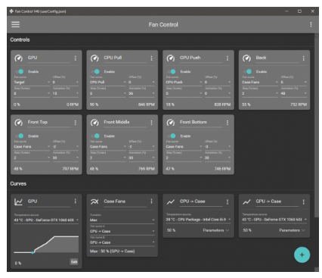Open the Rear card's three-dot options
322x278 pixels.
[x=303, y=58]
